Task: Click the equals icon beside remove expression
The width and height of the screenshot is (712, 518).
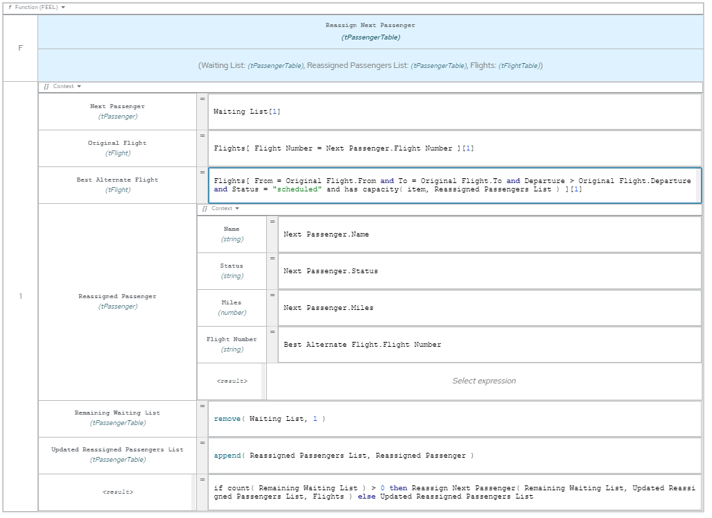Action: 202,406
